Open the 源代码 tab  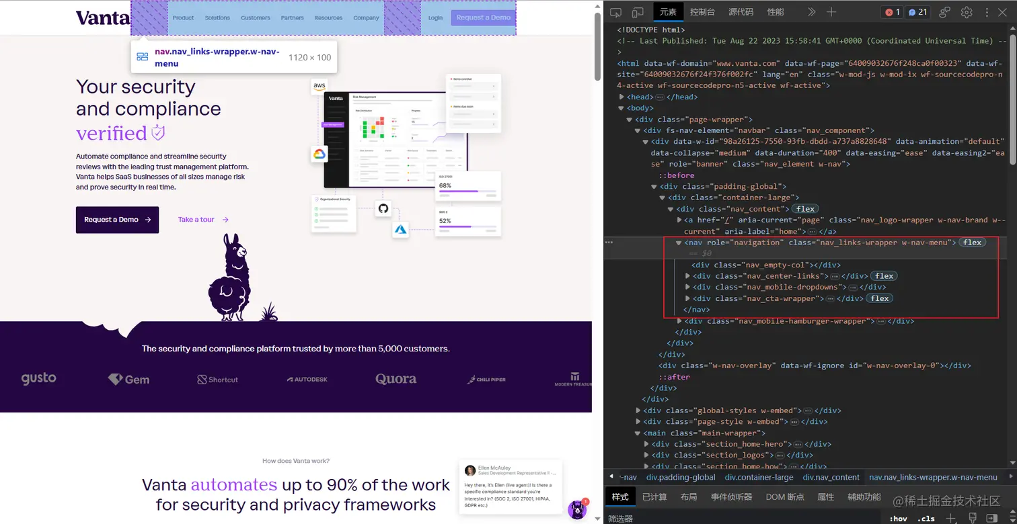coord(741,11)
